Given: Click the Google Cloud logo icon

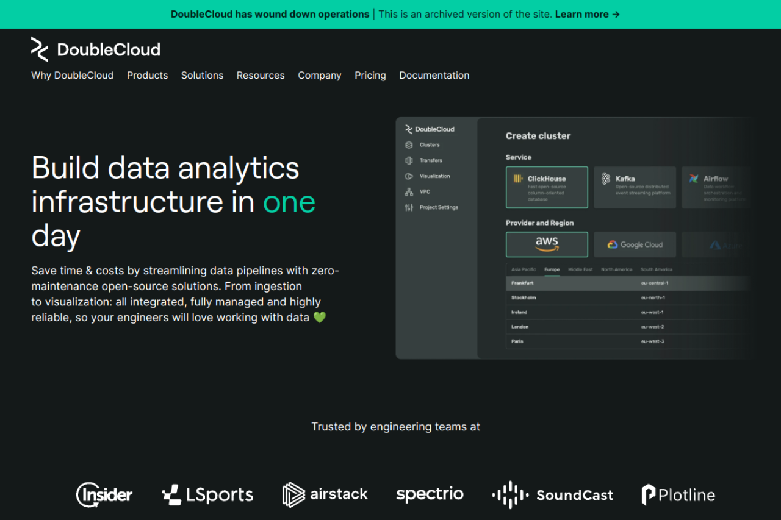Looking at the screenshot, I should pos(613,244).
